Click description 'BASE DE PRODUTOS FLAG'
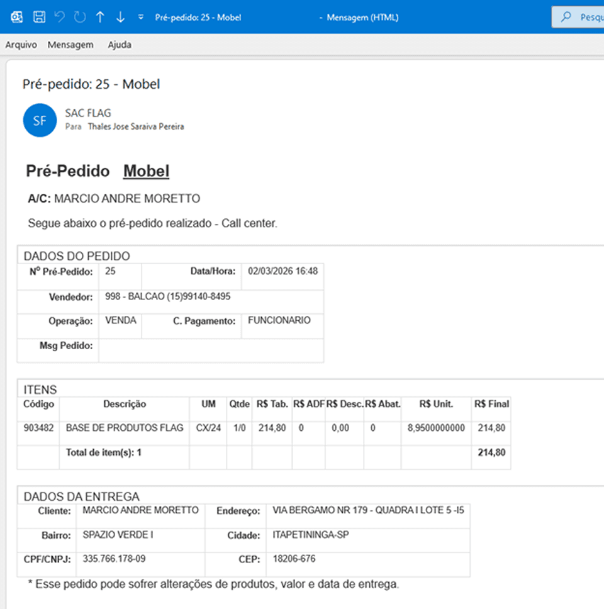The width and height of the screenshot is (604, 609). (x=125, y=428)
